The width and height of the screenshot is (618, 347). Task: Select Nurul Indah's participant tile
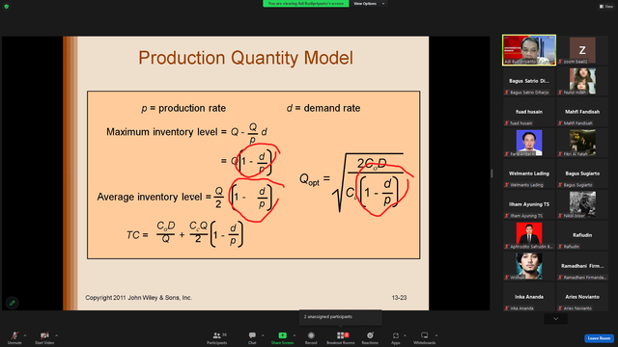click(582, 81)
